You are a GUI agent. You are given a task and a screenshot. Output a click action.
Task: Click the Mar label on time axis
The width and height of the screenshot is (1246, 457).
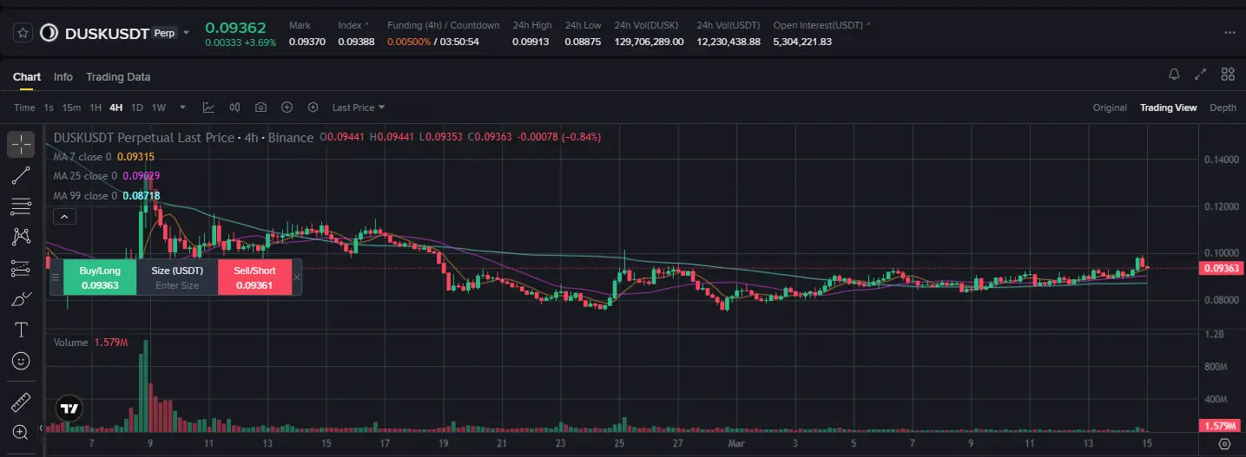click(x=735, y=443)
